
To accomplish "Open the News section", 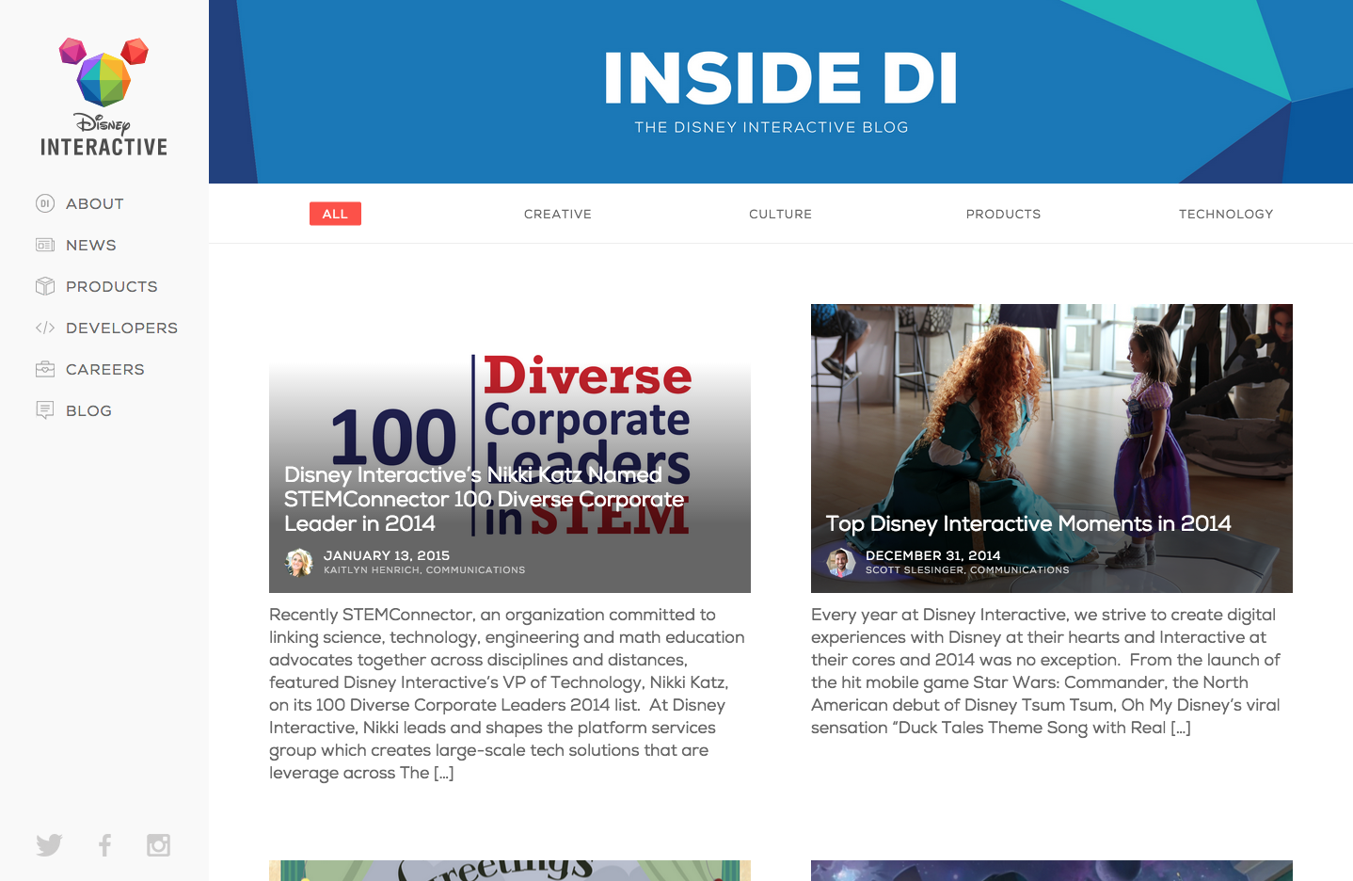I will (x=91, y=245).
